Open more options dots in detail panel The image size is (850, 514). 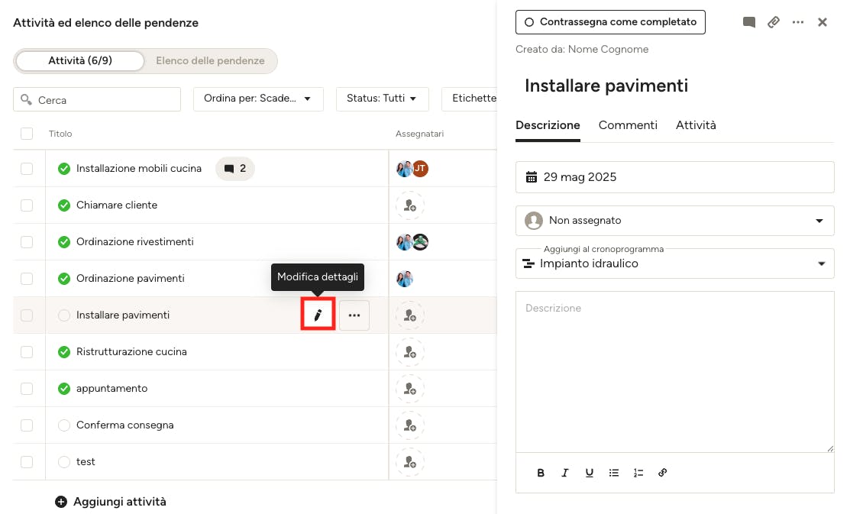[797, 22]
